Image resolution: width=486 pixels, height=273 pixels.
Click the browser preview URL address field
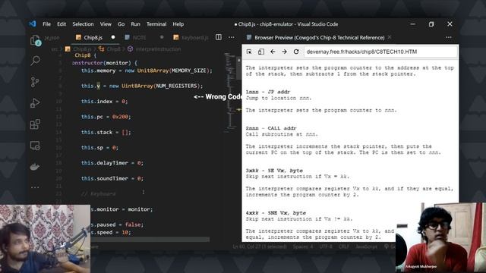pyautogui.click(x=380, y=52)
